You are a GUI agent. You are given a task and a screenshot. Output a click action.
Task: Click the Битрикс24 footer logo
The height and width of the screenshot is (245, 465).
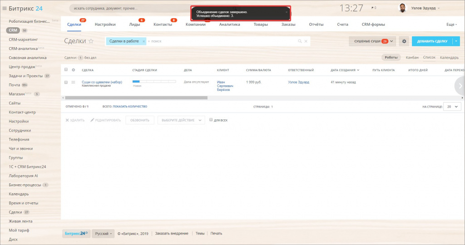(x=76, y=234)
